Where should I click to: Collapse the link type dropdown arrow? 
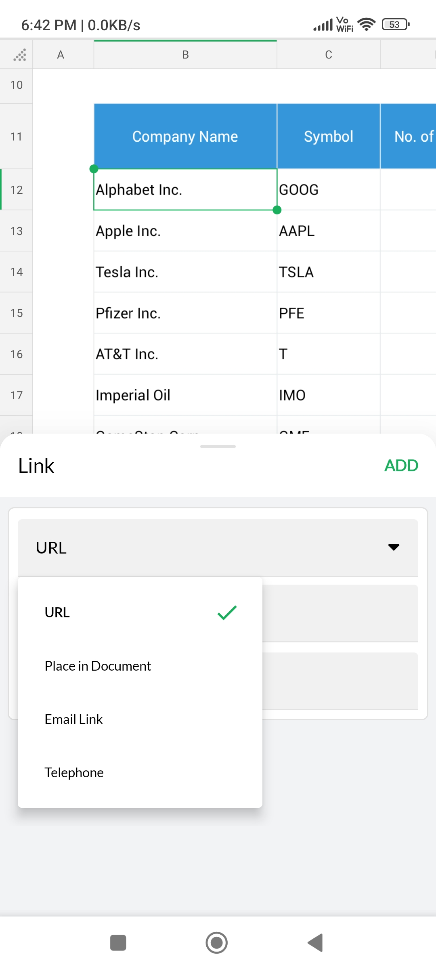[x=394, y=547]
